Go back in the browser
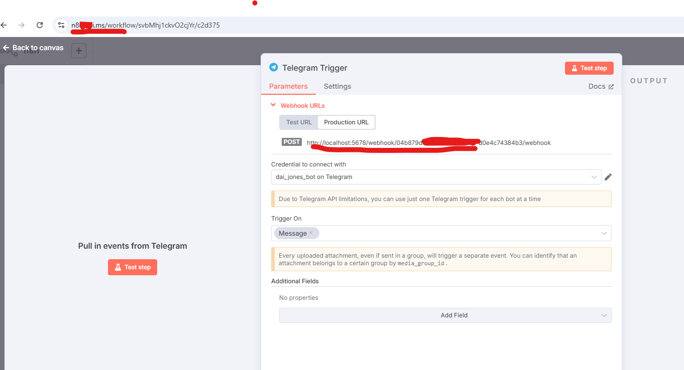 pos(4,25)
